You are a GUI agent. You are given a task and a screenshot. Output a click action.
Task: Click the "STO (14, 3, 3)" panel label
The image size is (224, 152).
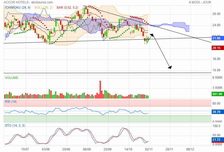(15, 126)
